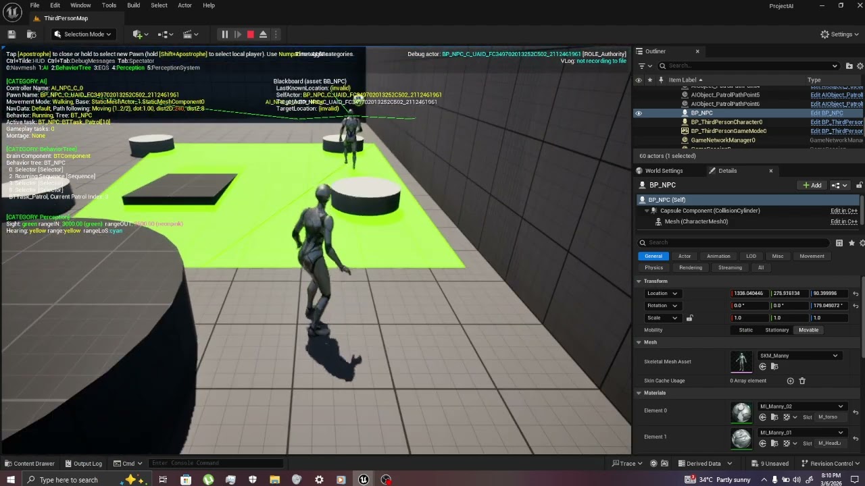This screenshot has height=486, width=865.
Task: Set Mobility to Stationary
Action: tap(776, 330)
